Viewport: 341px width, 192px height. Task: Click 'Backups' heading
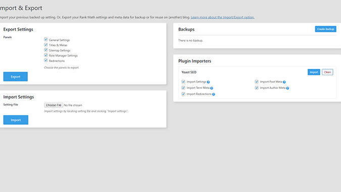coord(186,29)
